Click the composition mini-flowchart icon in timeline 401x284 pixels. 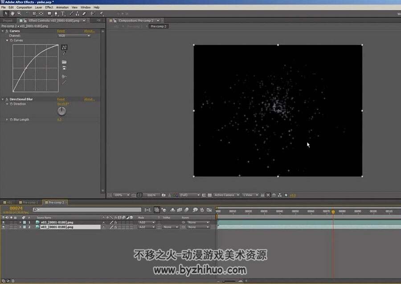(147, 210)
